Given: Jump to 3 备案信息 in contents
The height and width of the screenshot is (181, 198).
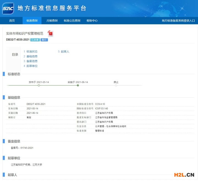Looking at the screenshot, I should [31, 61].
